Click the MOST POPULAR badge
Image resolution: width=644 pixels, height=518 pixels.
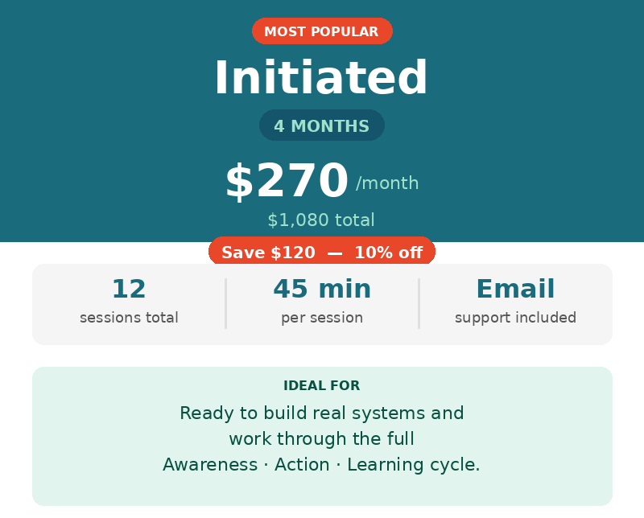(x=321, y=31)
